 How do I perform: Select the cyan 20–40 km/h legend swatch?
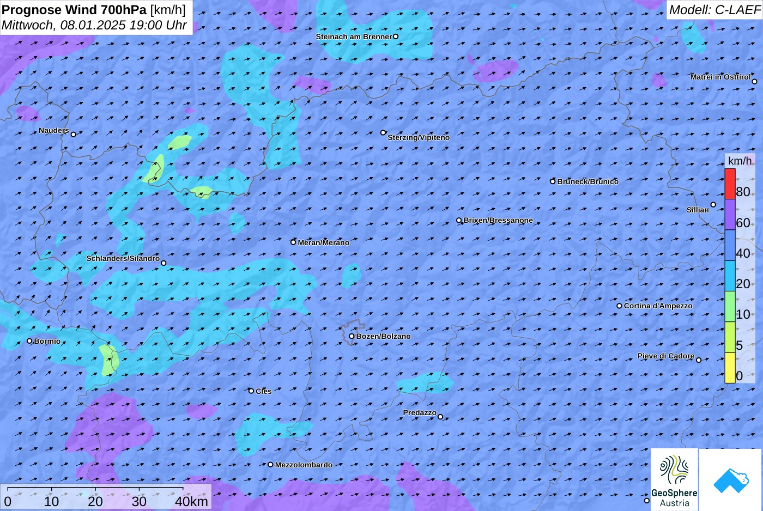click(x=730, y=276)
